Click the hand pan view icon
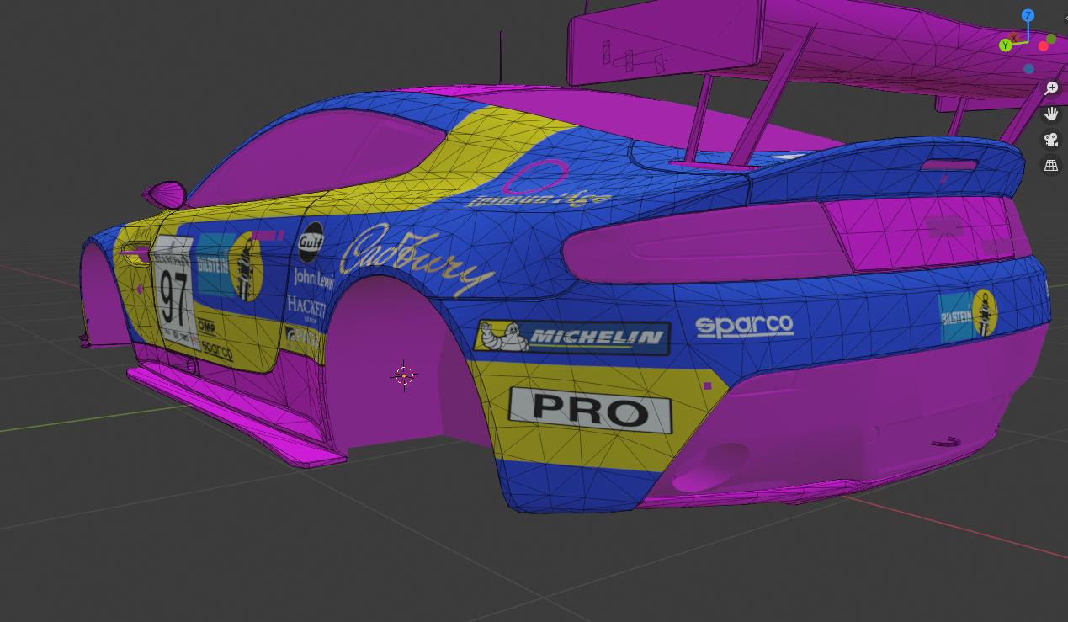The height and width of the screenshot is (622, 1068). point(1051,114)
